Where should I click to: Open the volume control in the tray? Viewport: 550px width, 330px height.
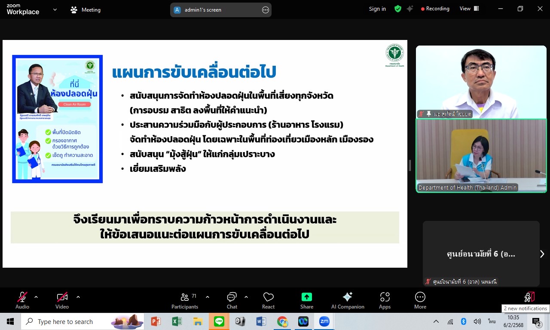click(x=477, y=321)
